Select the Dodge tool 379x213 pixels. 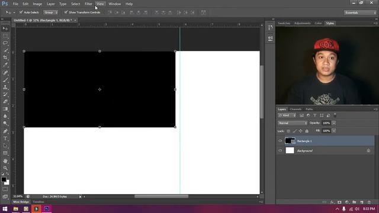[x=5, y=124]
